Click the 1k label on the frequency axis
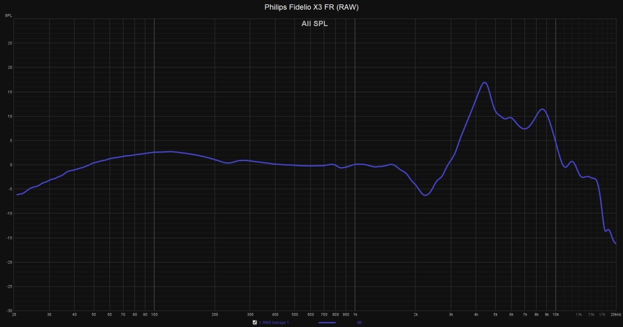The height and width of the screenshot is (327, 623). tap(355, 315)
